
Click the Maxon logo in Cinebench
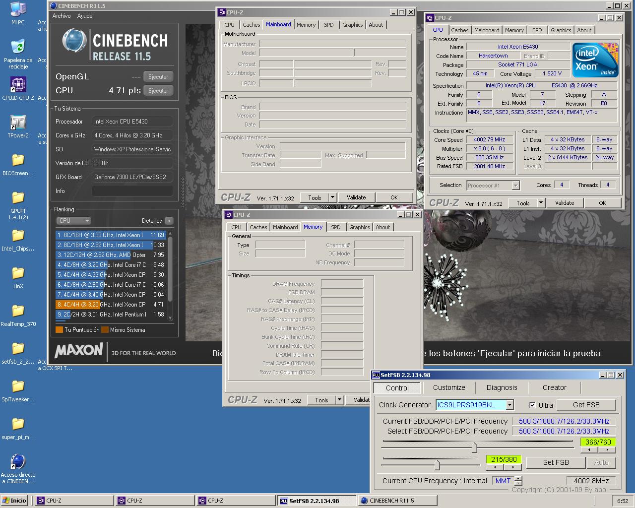(x=79, y=351)
